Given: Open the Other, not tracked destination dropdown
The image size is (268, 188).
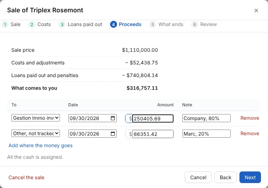Looking at the screenshot, I should (x=36, y=133).
